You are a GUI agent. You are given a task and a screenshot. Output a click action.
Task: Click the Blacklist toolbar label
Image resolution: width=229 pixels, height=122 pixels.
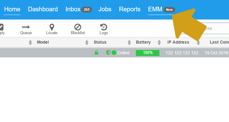point(78,33)
